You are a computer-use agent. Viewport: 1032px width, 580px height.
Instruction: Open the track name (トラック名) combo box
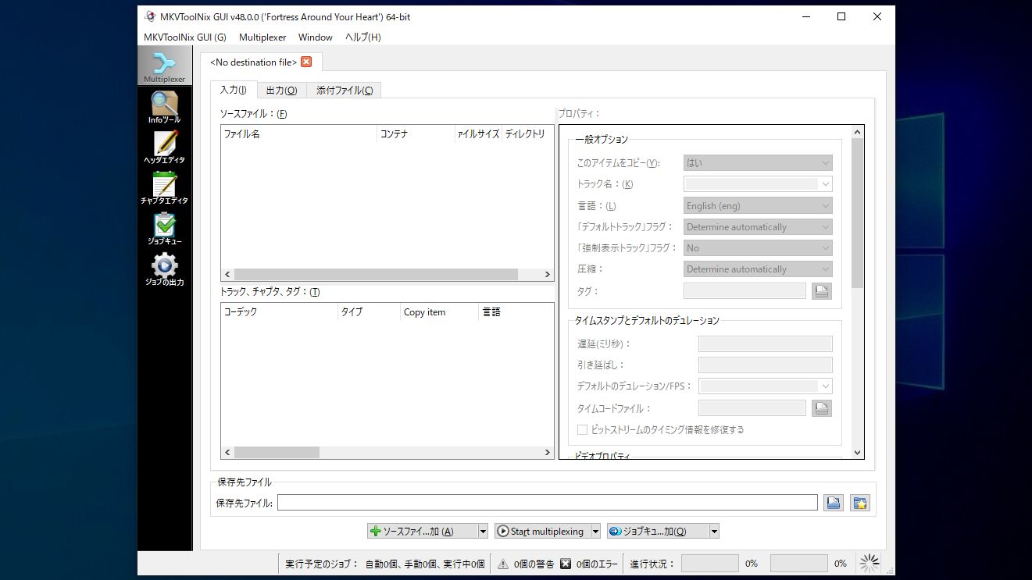click(x=758, y=184)
